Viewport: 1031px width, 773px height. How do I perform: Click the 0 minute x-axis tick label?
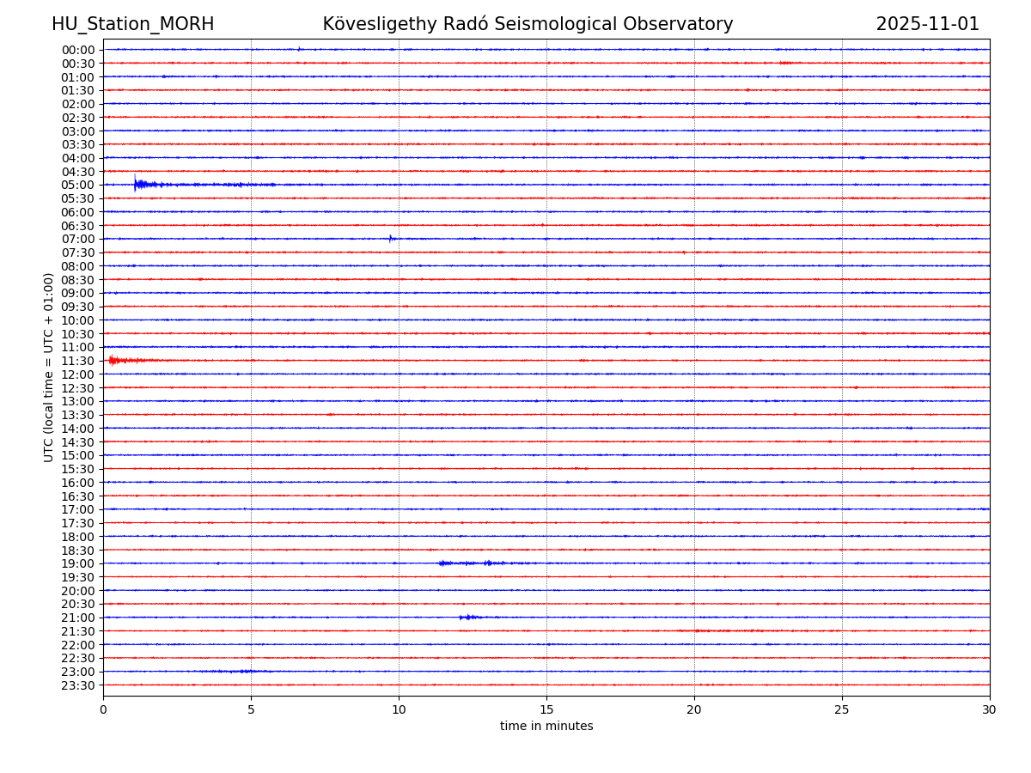[x=103, y=710]
